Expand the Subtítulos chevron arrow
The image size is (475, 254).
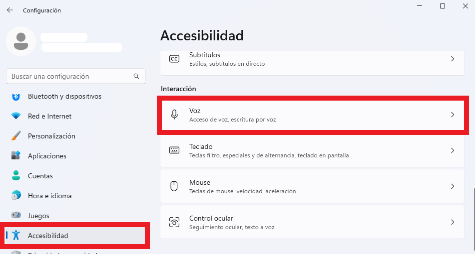pos(453,59)
